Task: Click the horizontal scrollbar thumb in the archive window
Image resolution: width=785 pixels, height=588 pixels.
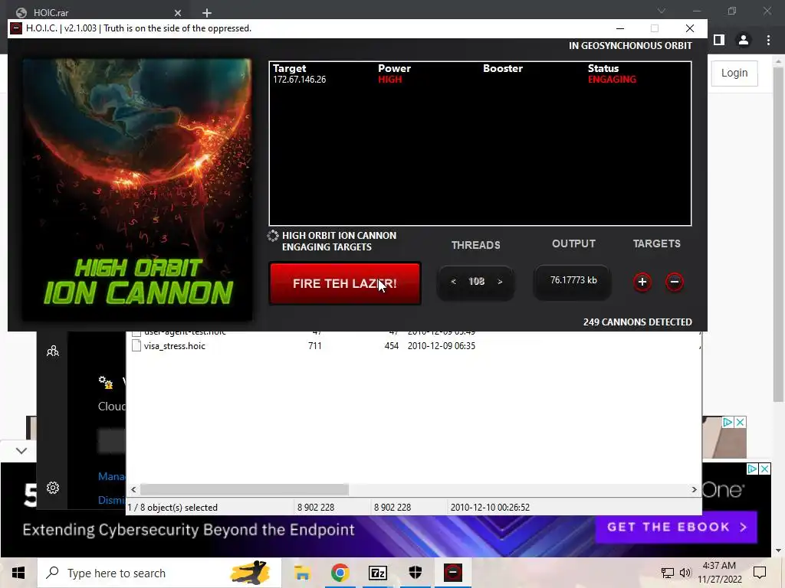Action: point(245,489)
